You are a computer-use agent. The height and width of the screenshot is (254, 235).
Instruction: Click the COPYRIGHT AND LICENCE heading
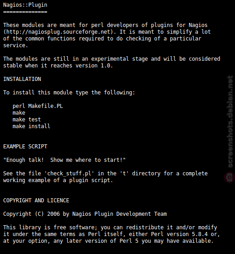[36, 201]
